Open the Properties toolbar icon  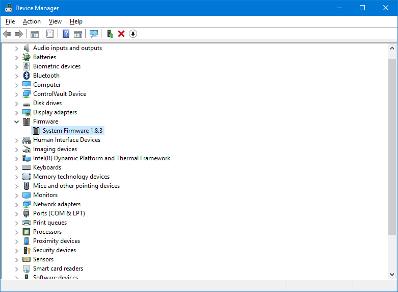pos(50,34)
